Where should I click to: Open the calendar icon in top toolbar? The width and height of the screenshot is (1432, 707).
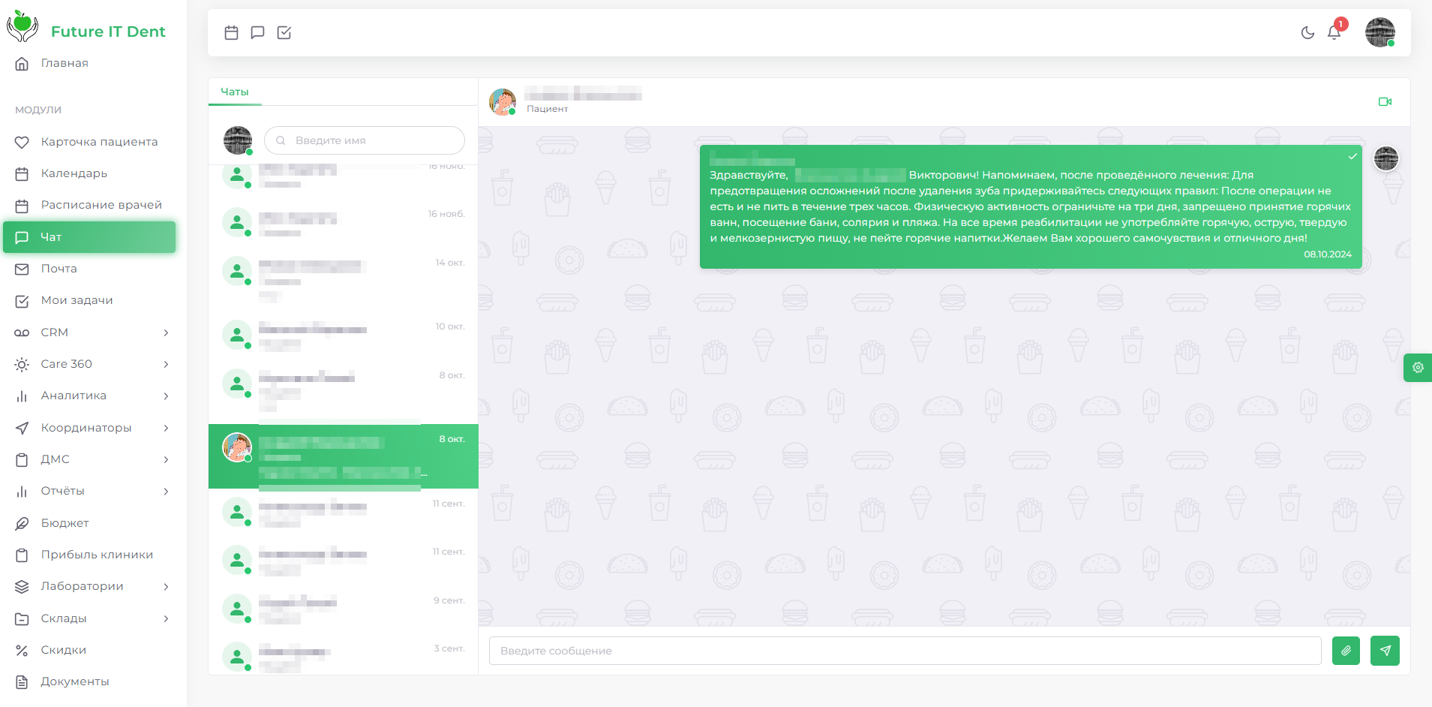[231, 32]
